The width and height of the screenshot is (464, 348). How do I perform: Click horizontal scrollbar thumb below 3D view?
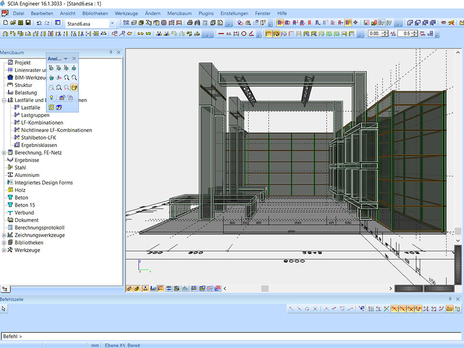(x=265, y=289)
